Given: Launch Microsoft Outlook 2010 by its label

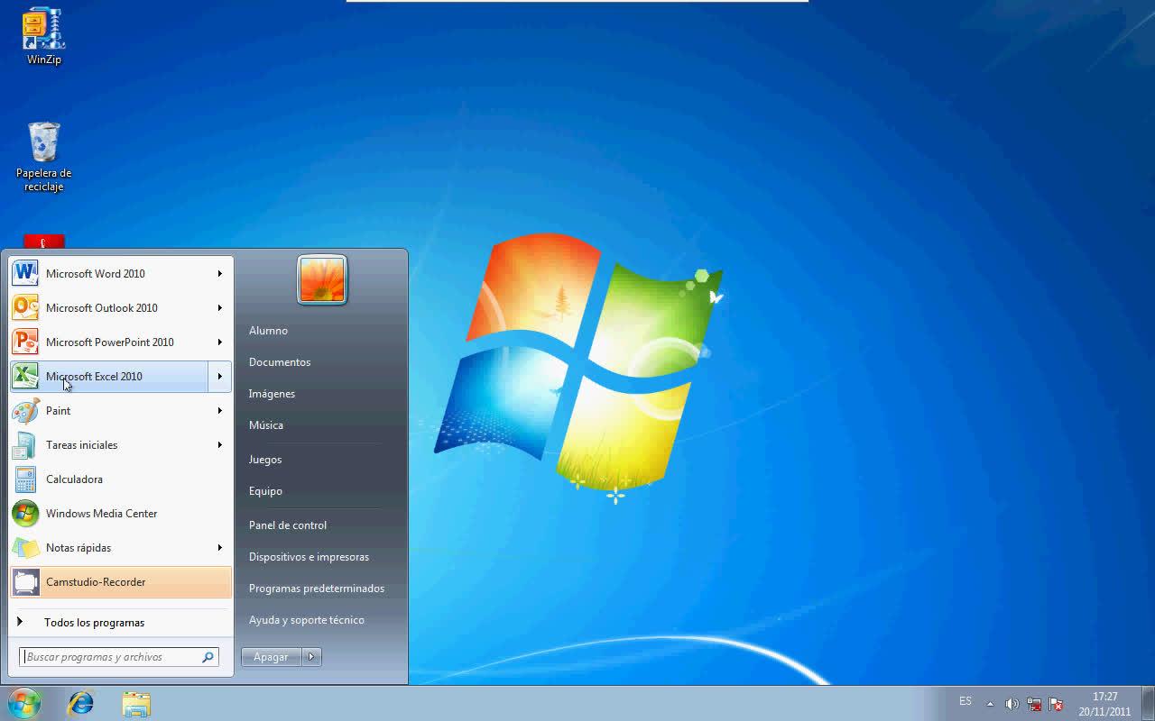Looking at the screenshot, I should click(x=102, y=308).
